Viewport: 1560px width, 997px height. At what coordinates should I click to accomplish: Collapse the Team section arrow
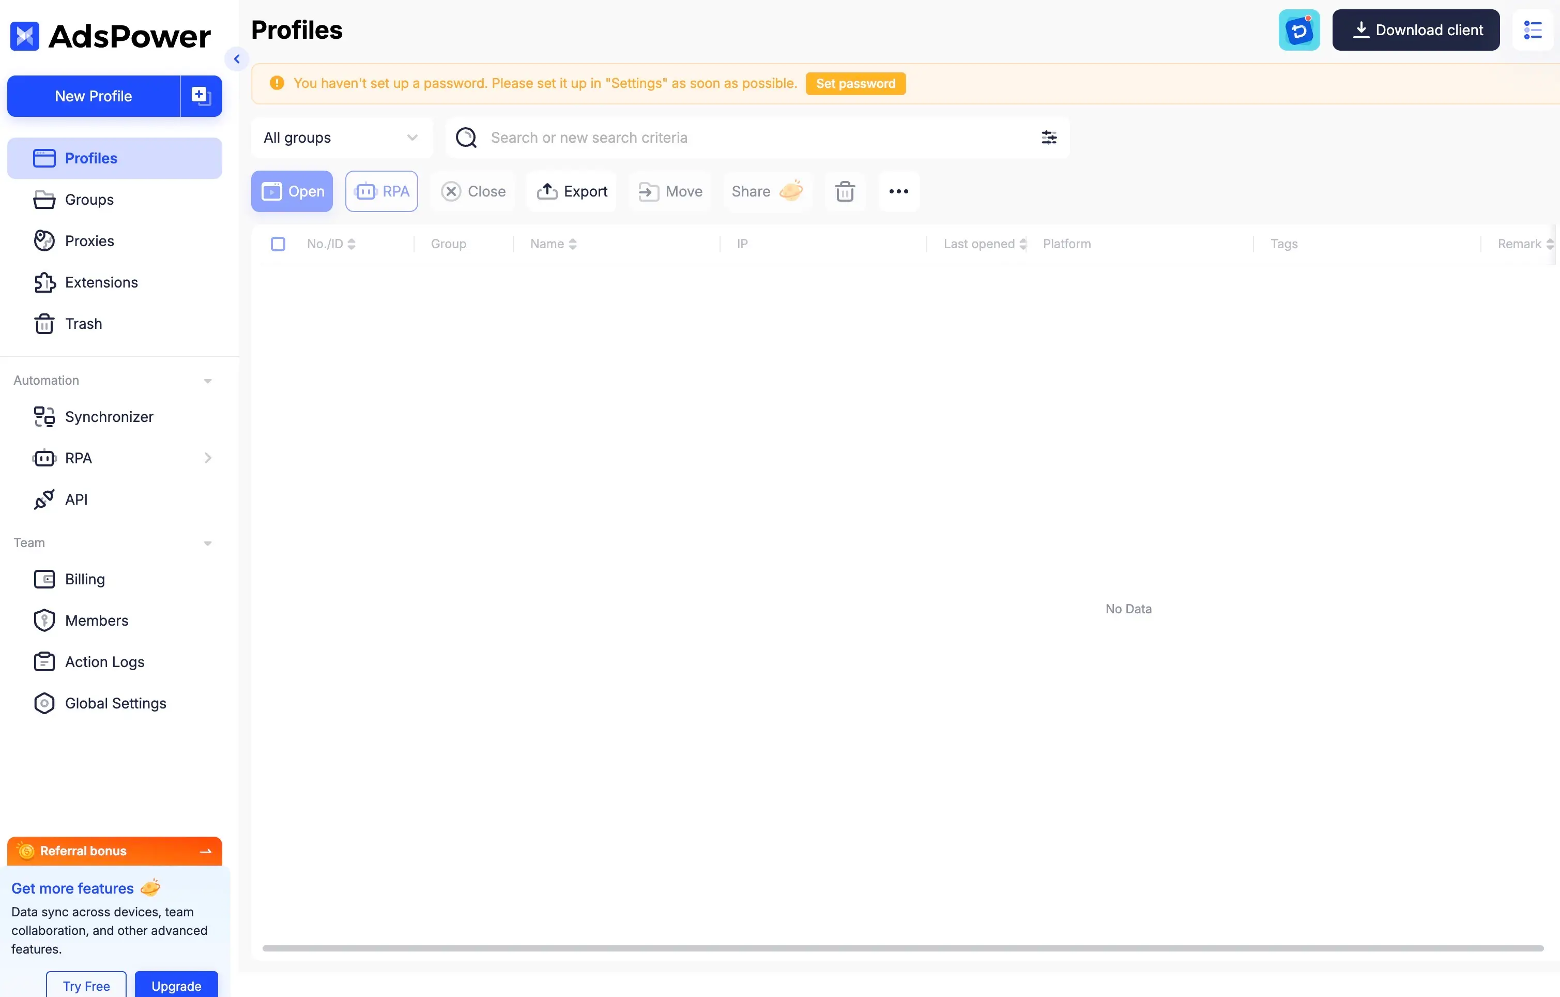tap(207, 543)
